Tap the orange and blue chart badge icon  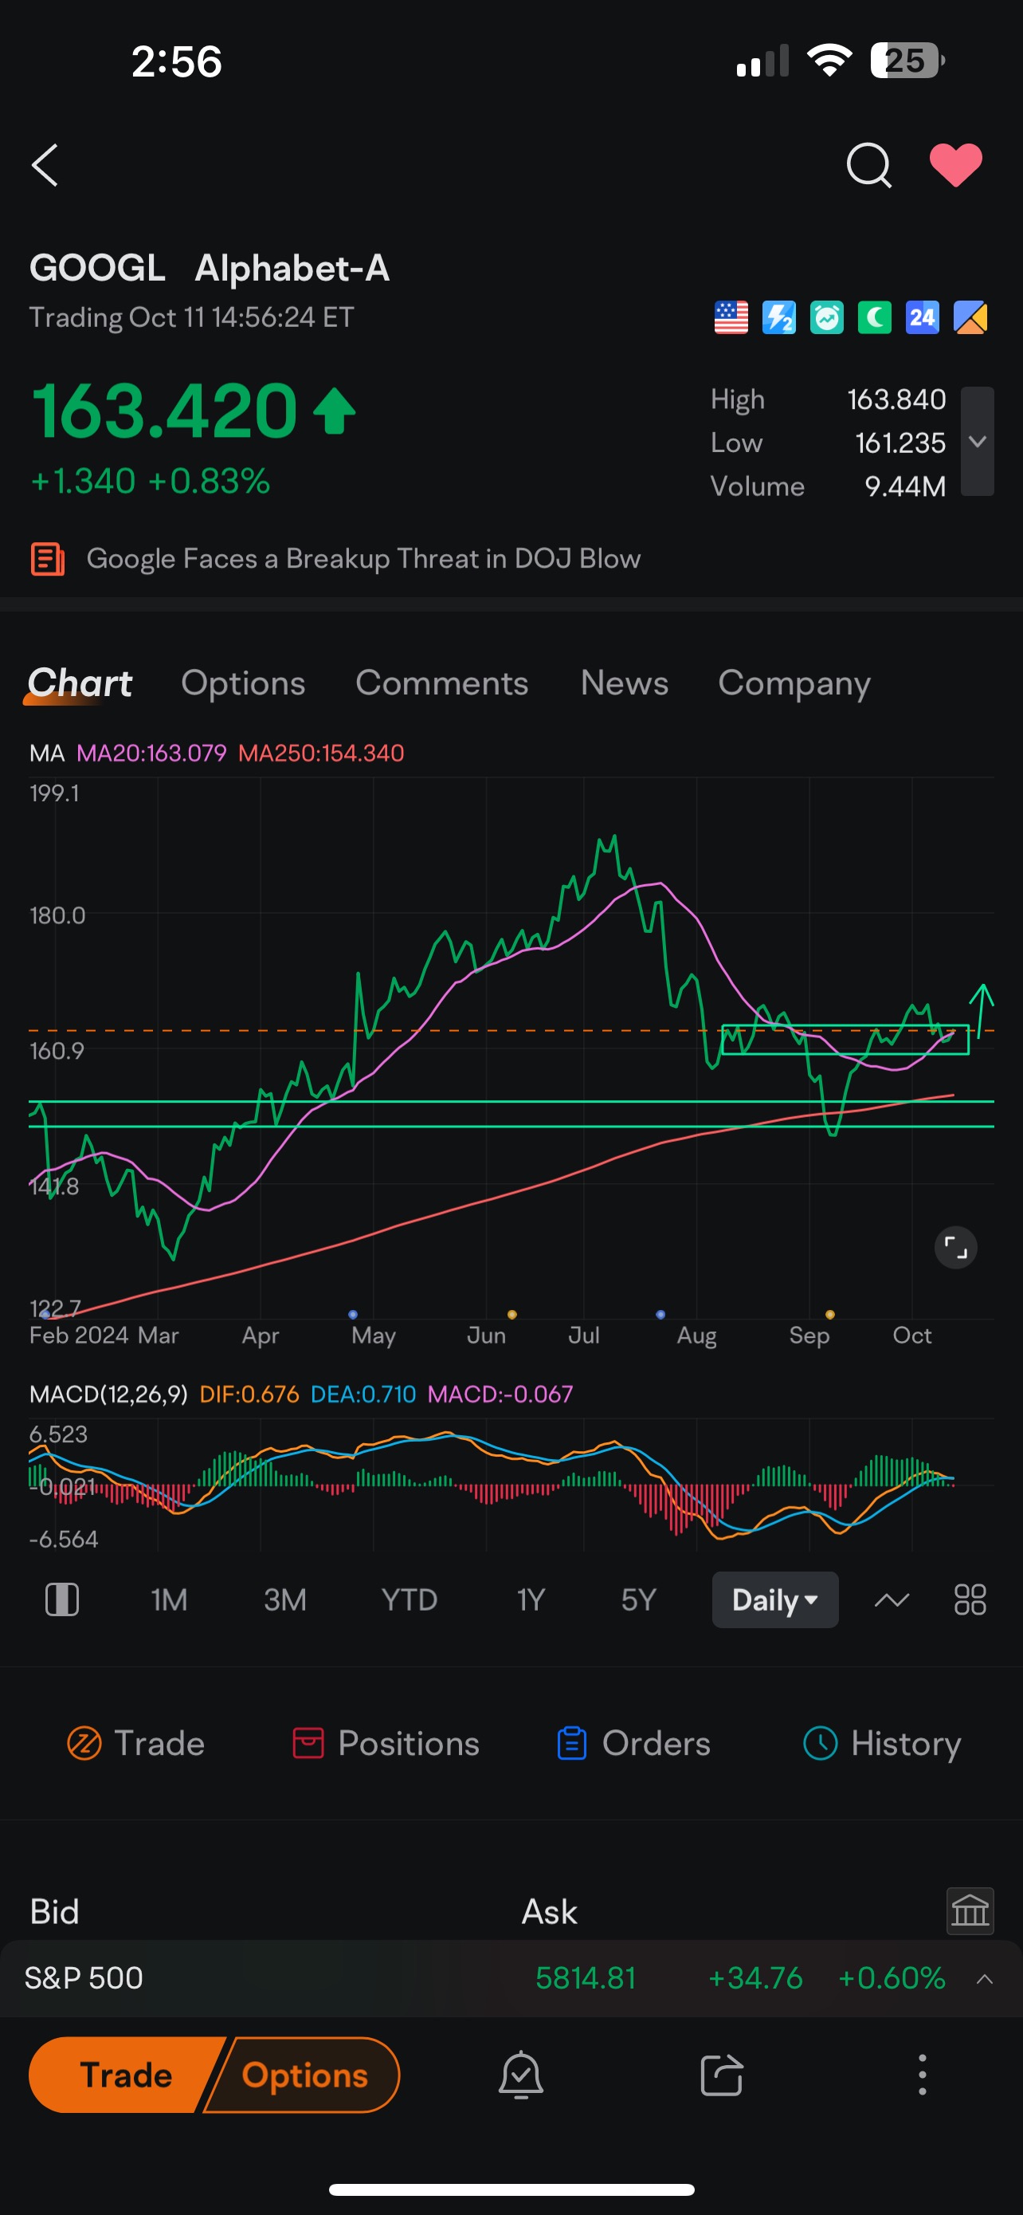[970, 318]
